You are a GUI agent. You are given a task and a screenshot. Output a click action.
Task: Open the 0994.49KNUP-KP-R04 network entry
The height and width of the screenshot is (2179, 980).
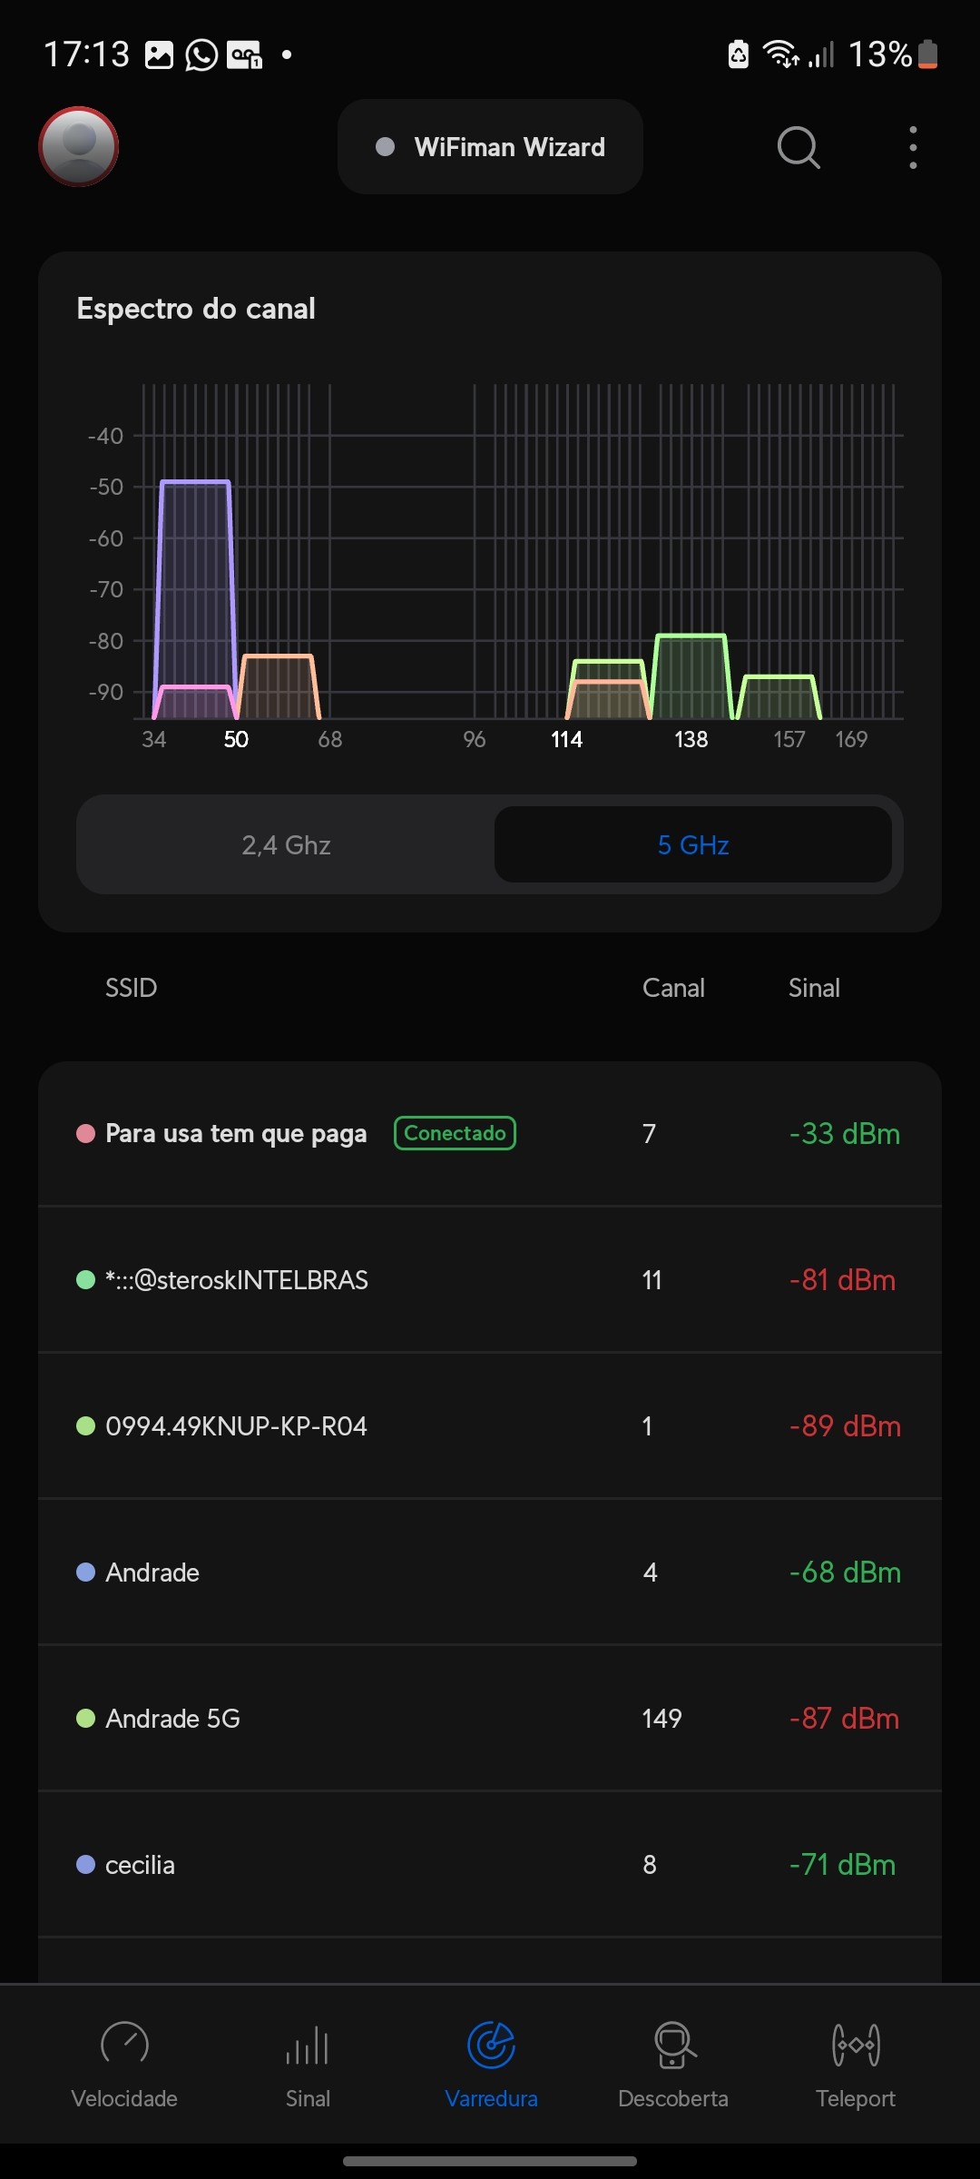pos(490,1426)
